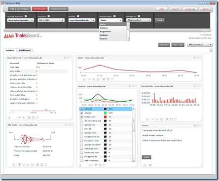Refresh the Source widget
The width and height of the screenshot is (219, 181).
(100, 165)
